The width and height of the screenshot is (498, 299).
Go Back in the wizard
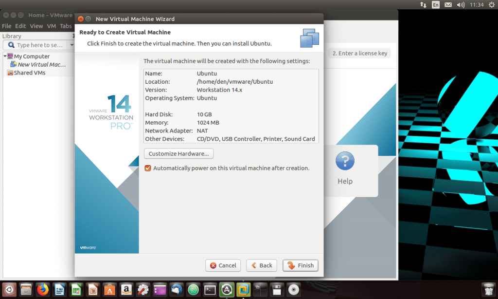(261, 265)
